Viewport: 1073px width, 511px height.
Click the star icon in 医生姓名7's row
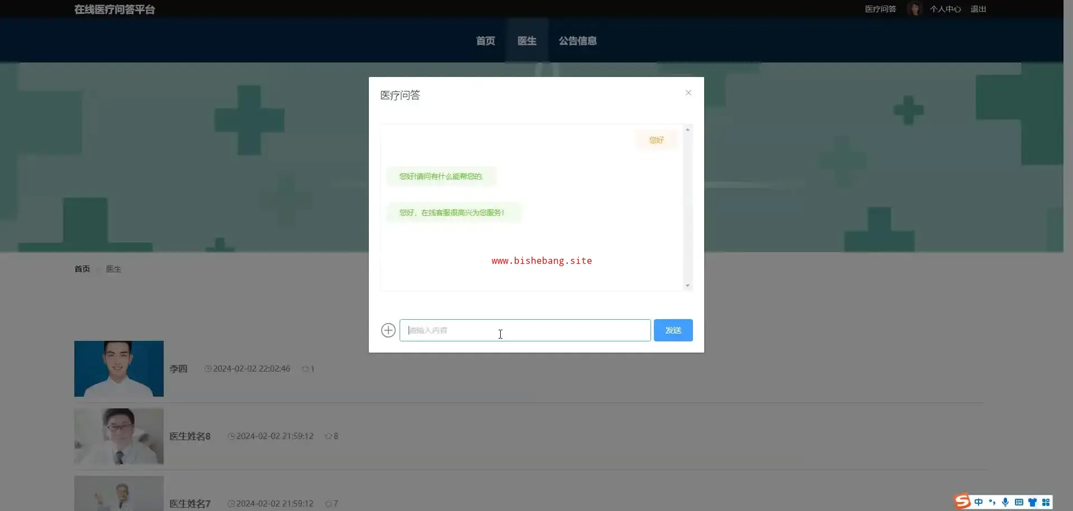tap(329, 504)
